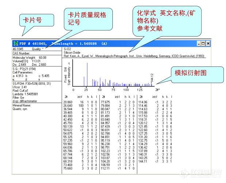Maximize the PDF card window
Image resolution: width=226 pixels, height=183 pixels.
coord(213,43)
